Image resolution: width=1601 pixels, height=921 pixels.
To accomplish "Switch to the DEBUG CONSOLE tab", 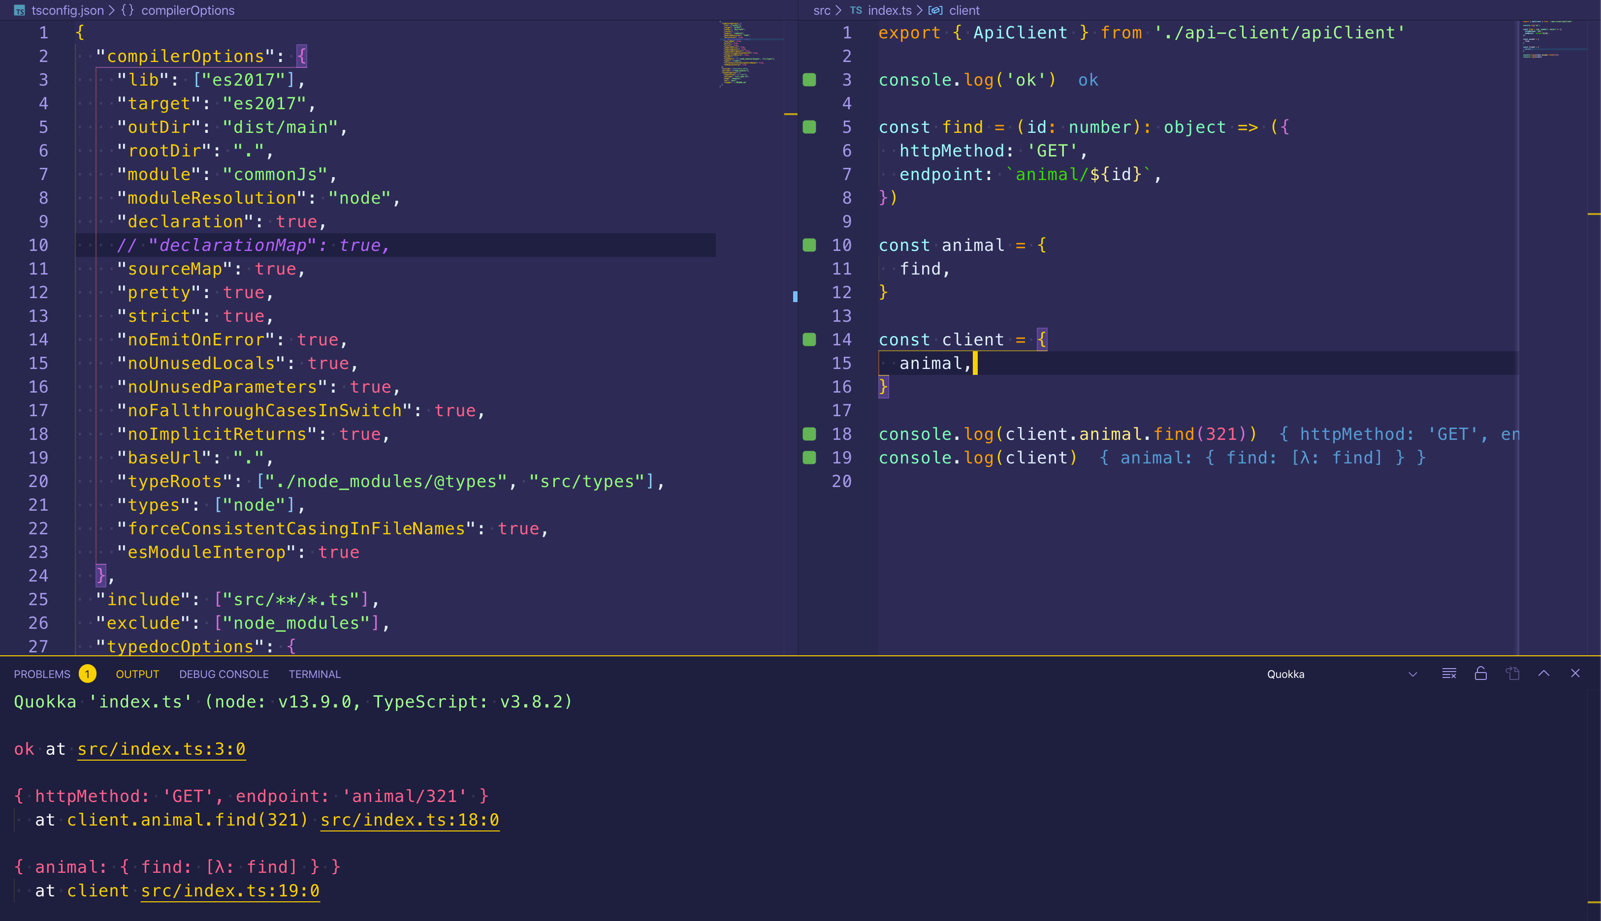I will 224,674.
